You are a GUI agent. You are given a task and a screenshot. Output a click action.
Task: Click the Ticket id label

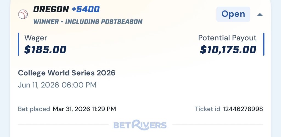tap(207, 109)
